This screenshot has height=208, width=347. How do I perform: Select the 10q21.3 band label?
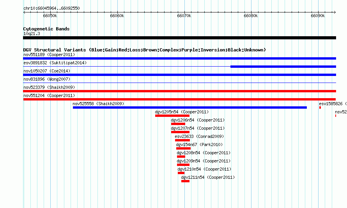32,33
